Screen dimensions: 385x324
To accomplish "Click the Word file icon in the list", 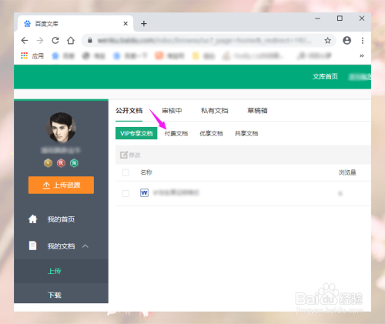I will coord(144,192).
